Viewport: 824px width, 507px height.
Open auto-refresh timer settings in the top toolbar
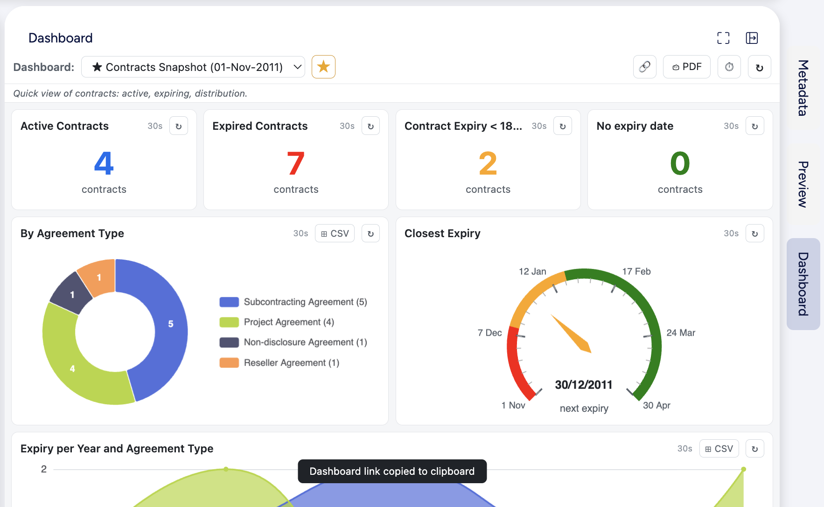pyautogui.click(x=729, y=67)
